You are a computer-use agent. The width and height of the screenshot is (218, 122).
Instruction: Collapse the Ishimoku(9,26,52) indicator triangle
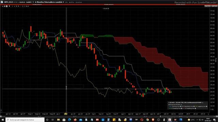[x=181, y=105]
